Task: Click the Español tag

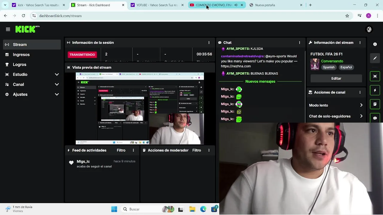Action: [x=346, y=67]
